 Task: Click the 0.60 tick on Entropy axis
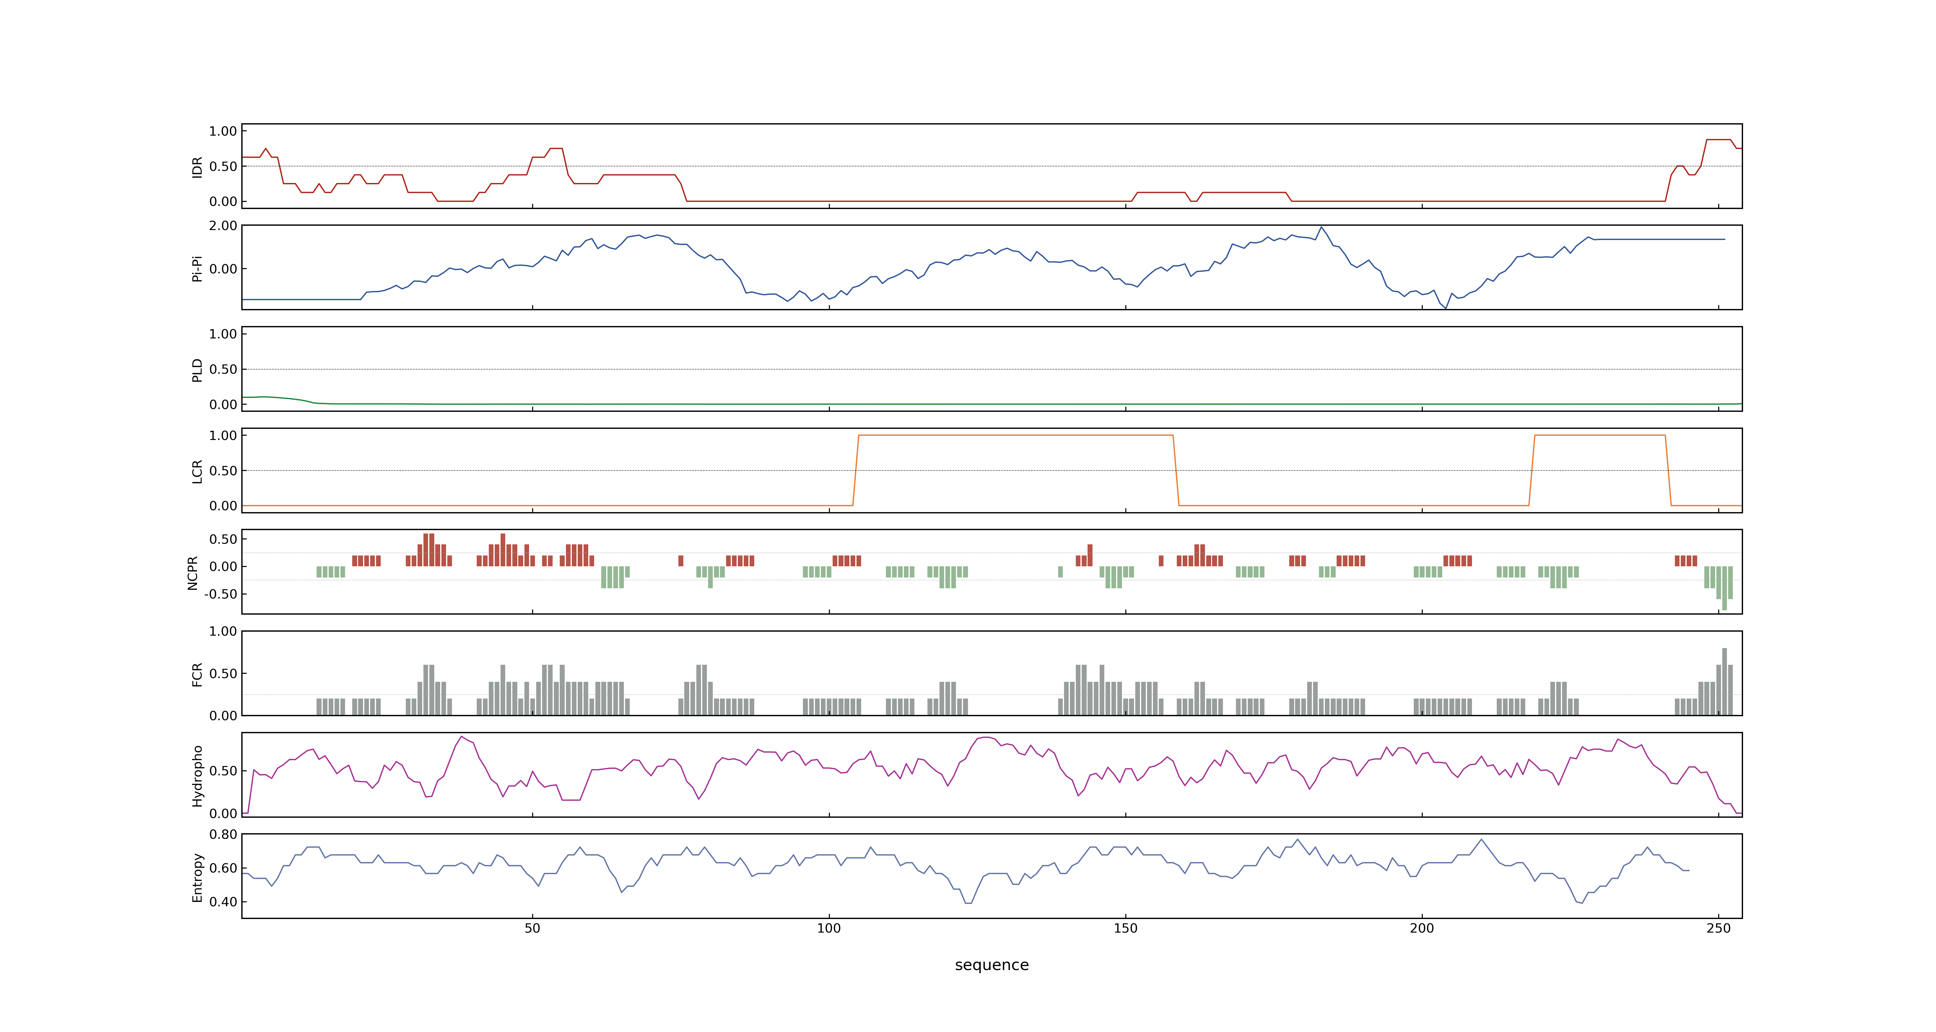(x=223, y=868)
